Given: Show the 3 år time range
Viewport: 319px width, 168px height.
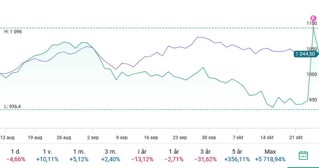Looking at the screenshot, I should point(205,155).
